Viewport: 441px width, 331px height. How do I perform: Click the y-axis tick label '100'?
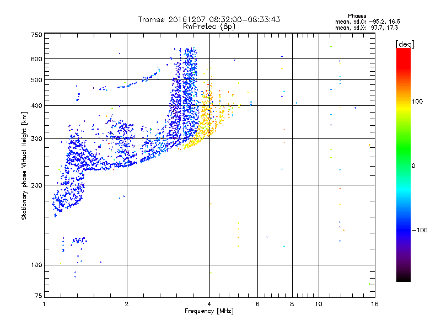pos(36,265)
